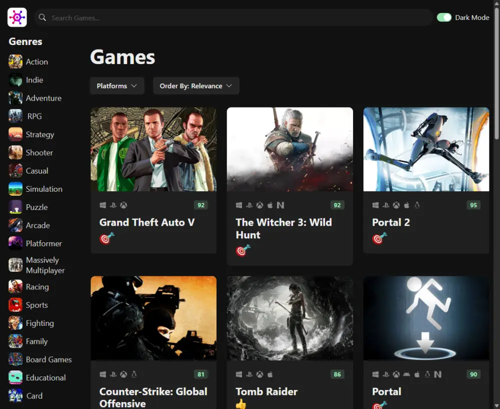Image resolution: width=500 pixels, height=409 pixels.
Task: Click the Massively Multiplayer genre icon
Action: click(15, 265)
